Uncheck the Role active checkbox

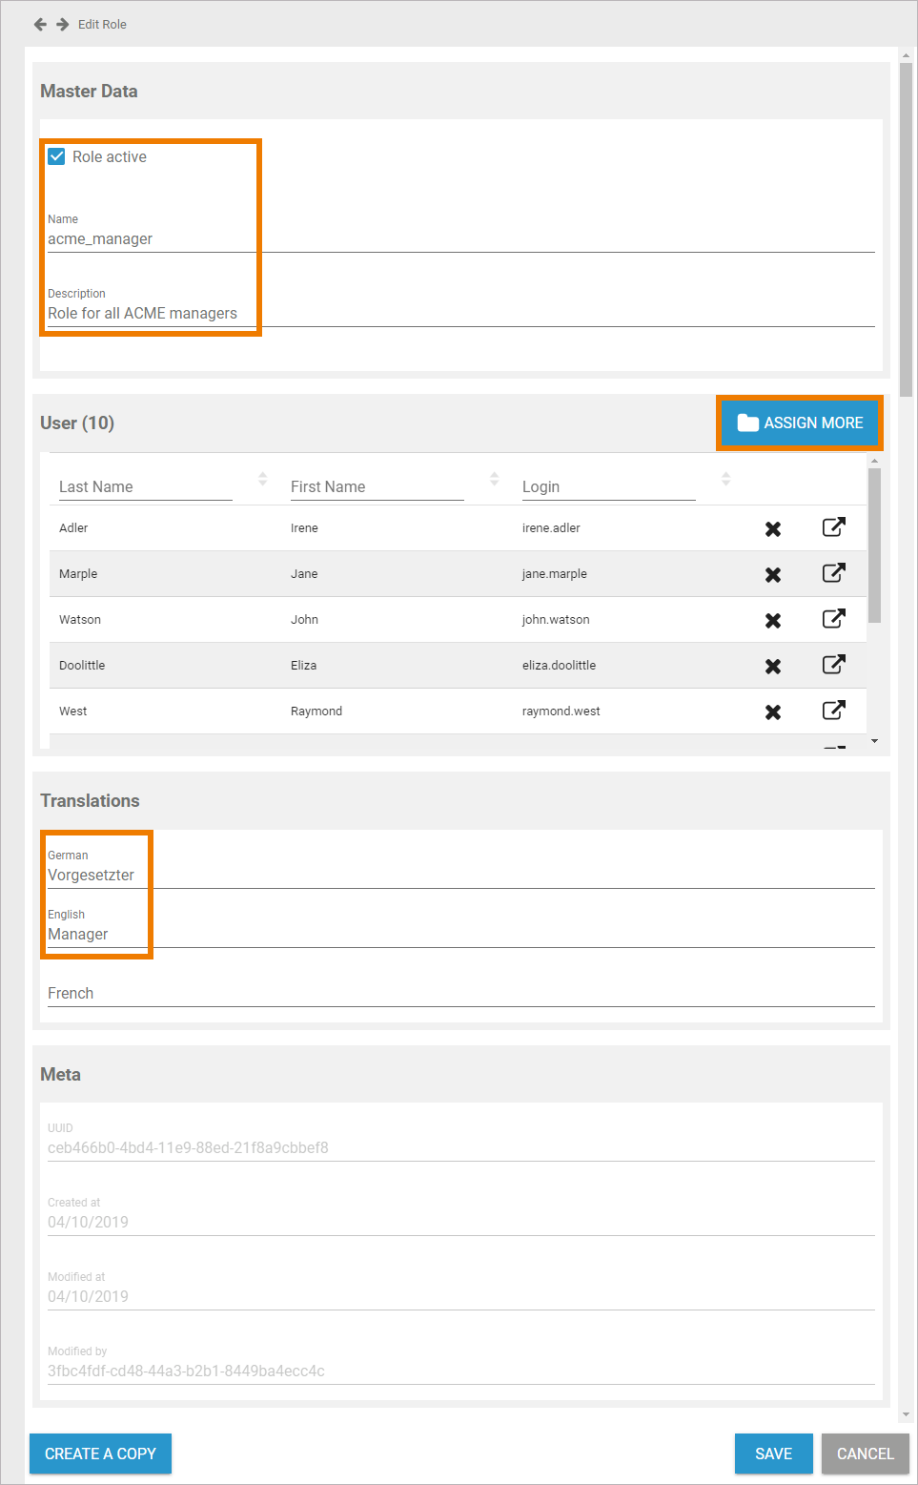[x=56, y=156]
